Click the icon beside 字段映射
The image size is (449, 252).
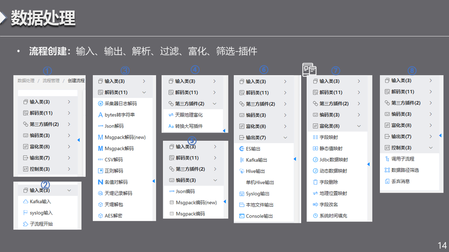(315, 137)
